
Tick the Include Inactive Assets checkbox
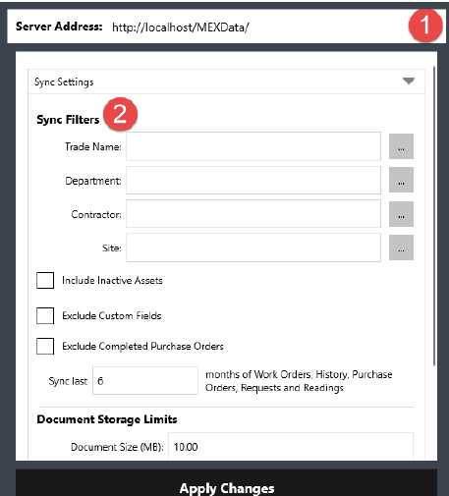pyautogui.click(x=45, y=280)
